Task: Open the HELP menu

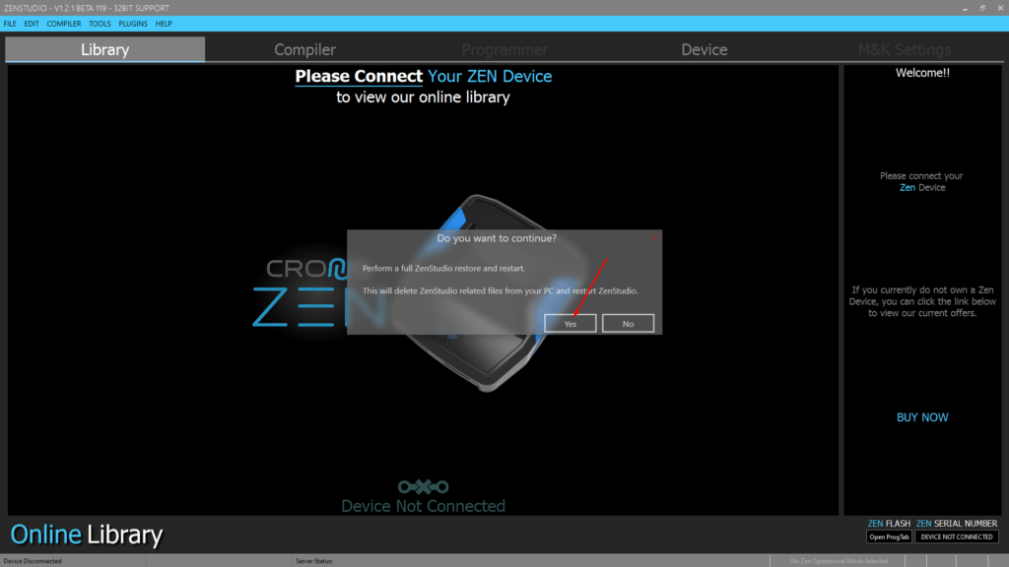Action: pyautogui.click(x=165, y=24)
